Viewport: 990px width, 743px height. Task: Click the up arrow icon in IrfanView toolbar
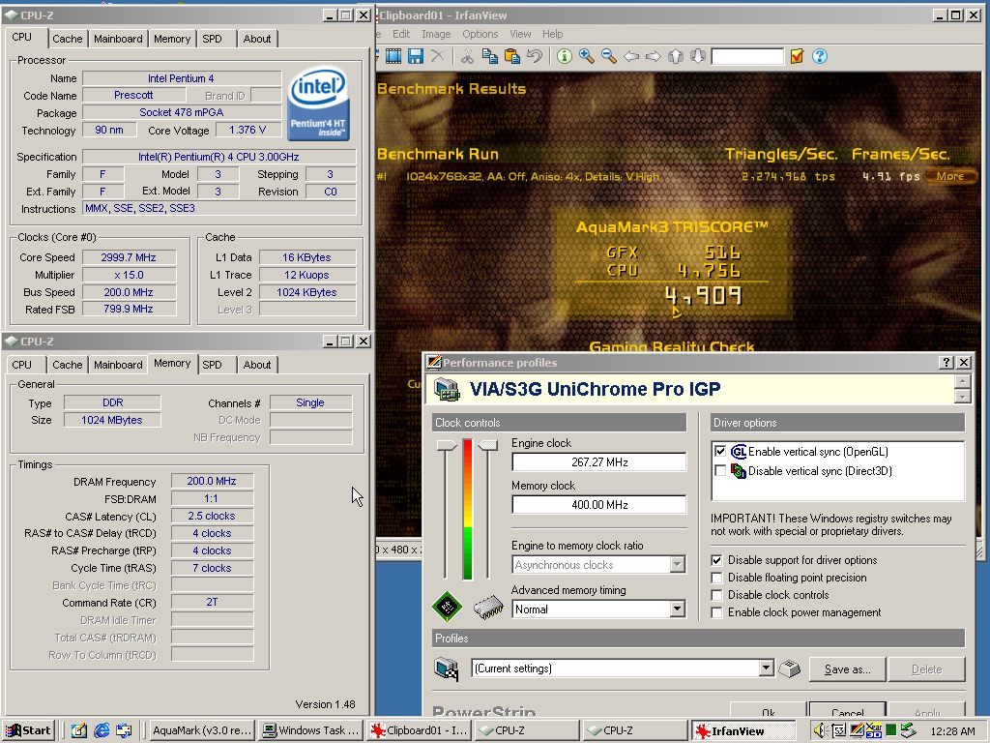tap(675, 56)
